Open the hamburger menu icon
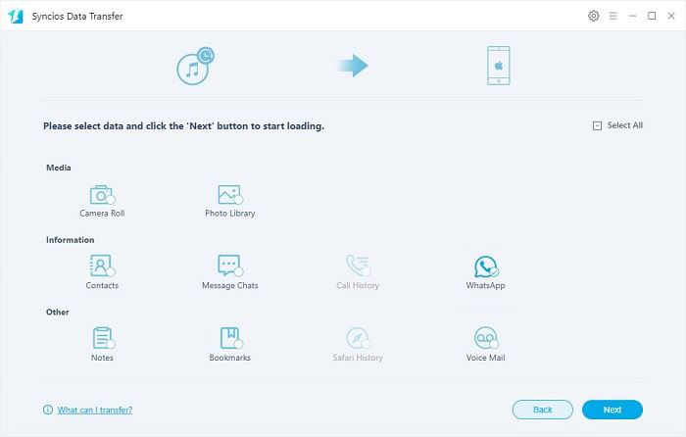This screenshot has width=686, height=437. [x=612, y=16]
